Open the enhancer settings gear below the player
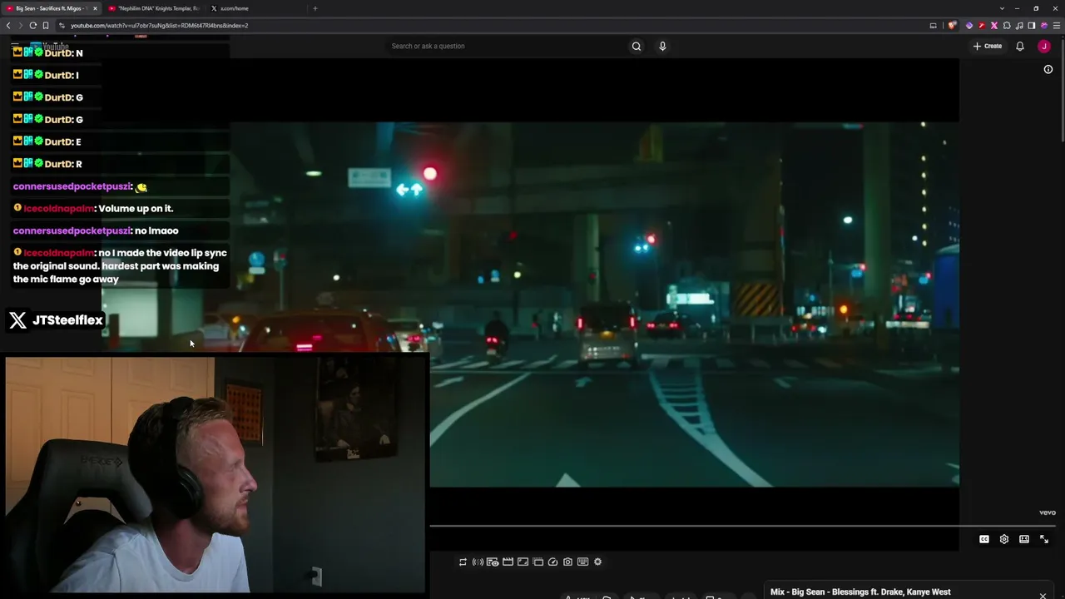This screenshot has height=599, width=1065. pos(597,562)
